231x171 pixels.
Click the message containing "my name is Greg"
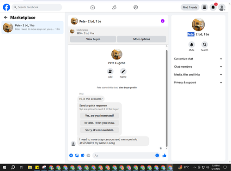(x=113, y=141)
